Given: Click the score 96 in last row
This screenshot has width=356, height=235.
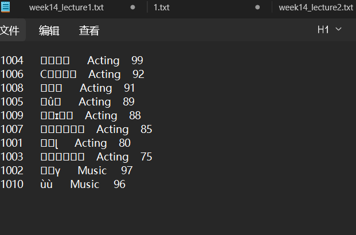Looking at the screenshot, I should (x=119, y=185).
